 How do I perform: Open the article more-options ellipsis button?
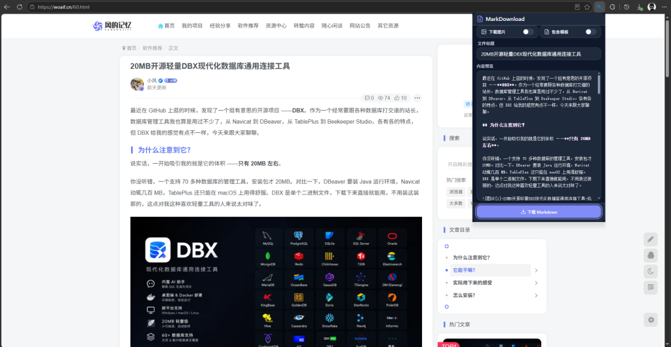(x=417, y=98)
